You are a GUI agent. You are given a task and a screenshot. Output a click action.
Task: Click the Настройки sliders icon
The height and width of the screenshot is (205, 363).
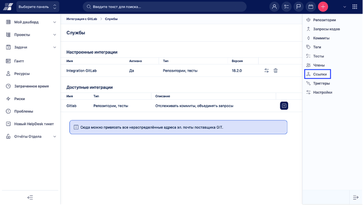309,92
